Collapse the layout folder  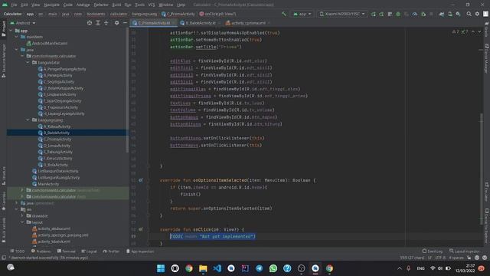click(x=22, y=222)
